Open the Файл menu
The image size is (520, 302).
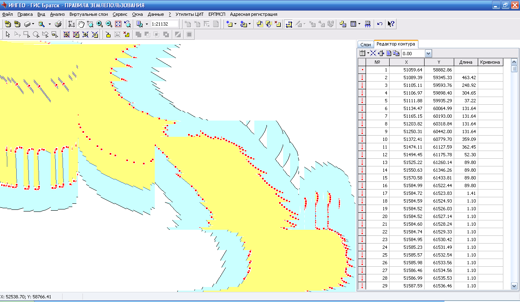point(7,14)
